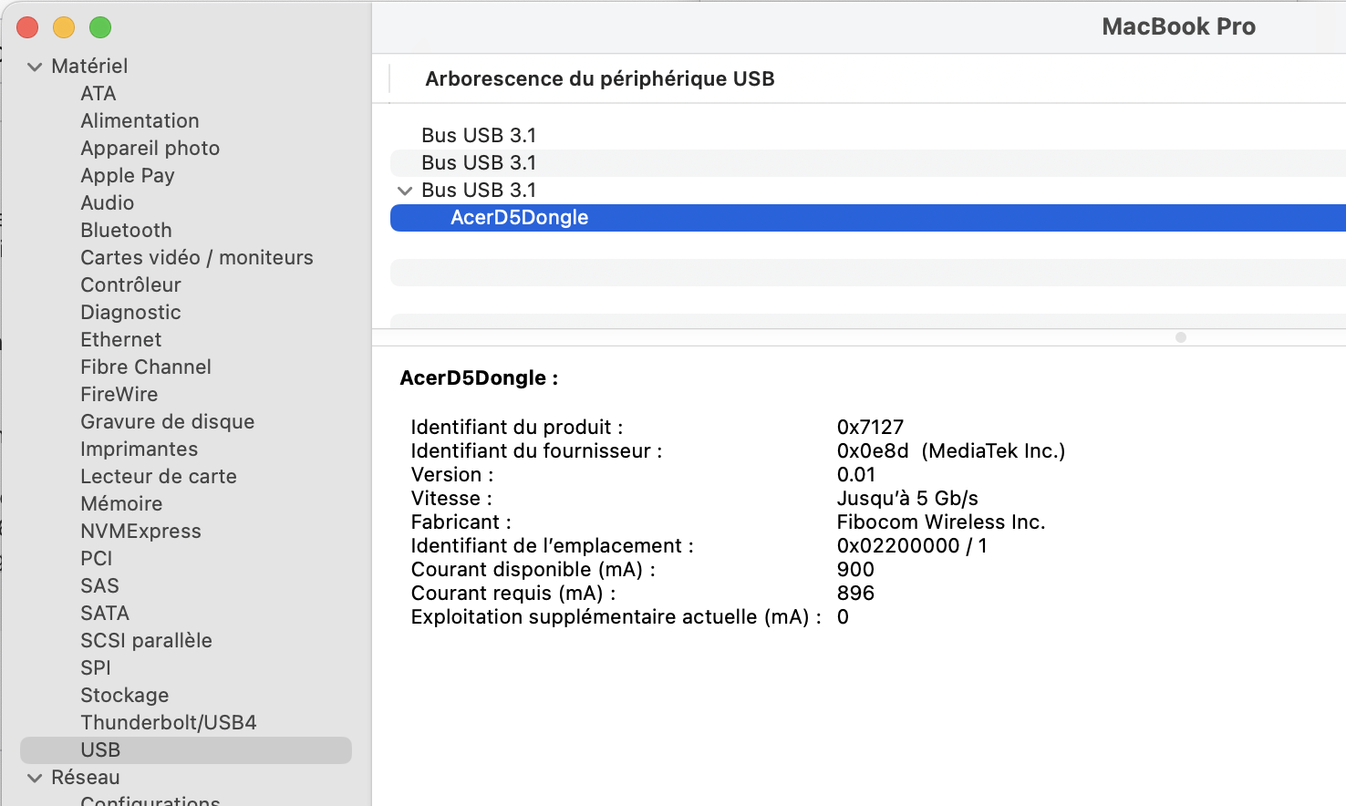Image resolution: width=1346 pixels, height=806 pixels.
Task: Select the Apple Pay sidebar item
Action: pyautogui.click(x=128, y=176)
